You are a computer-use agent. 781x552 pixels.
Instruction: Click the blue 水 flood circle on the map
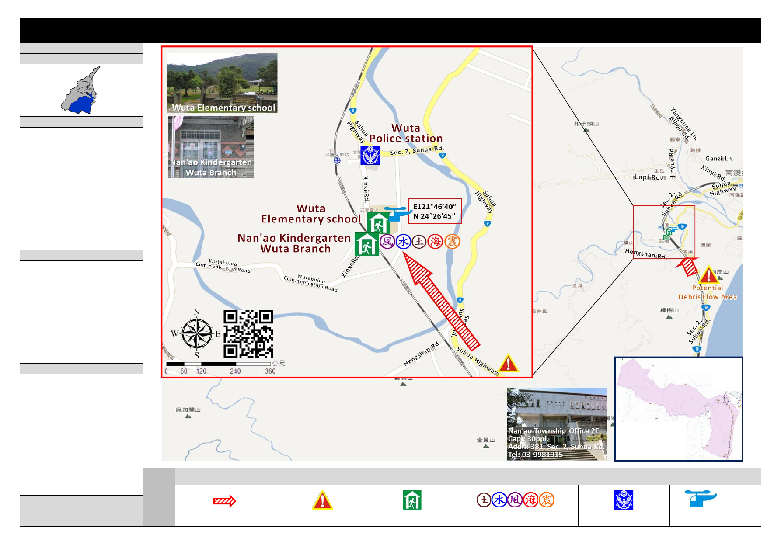click(403, 241)
